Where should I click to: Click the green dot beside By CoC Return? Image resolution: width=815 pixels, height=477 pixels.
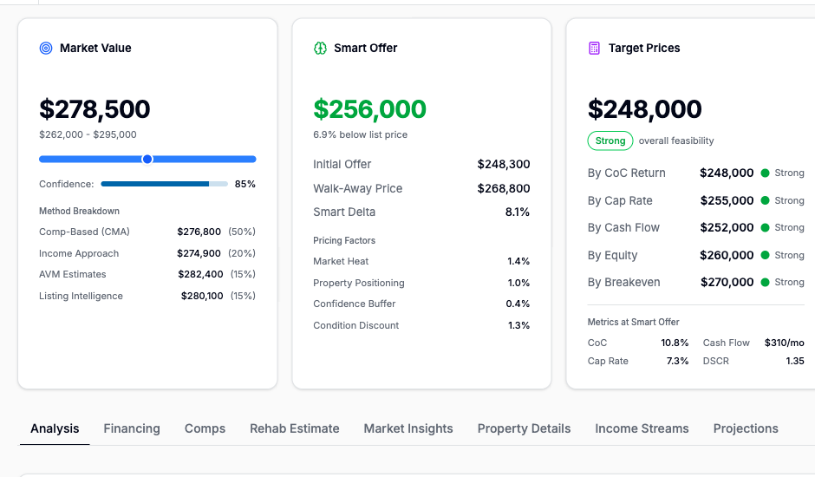click(765, 173)
